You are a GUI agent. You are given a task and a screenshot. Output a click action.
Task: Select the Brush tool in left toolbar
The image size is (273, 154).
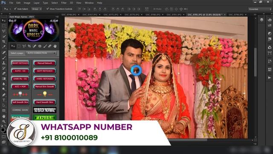click(4, 58)
